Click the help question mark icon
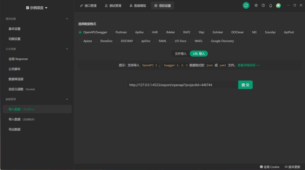 [263, 5]
